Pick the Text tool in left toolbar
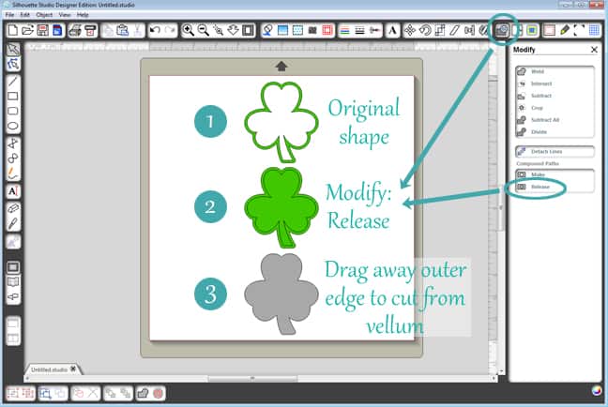This screenshot has width=608, height=407. pos(14,190)
